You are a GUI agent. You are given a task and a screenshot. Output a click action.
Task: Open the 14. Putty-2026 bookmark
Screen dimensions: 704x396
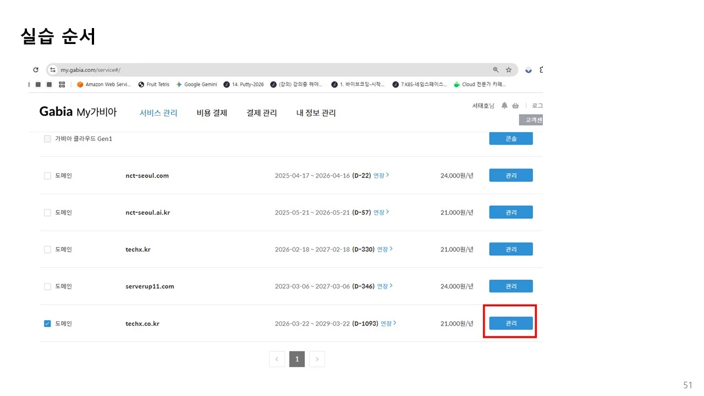(x=244, y=84)
